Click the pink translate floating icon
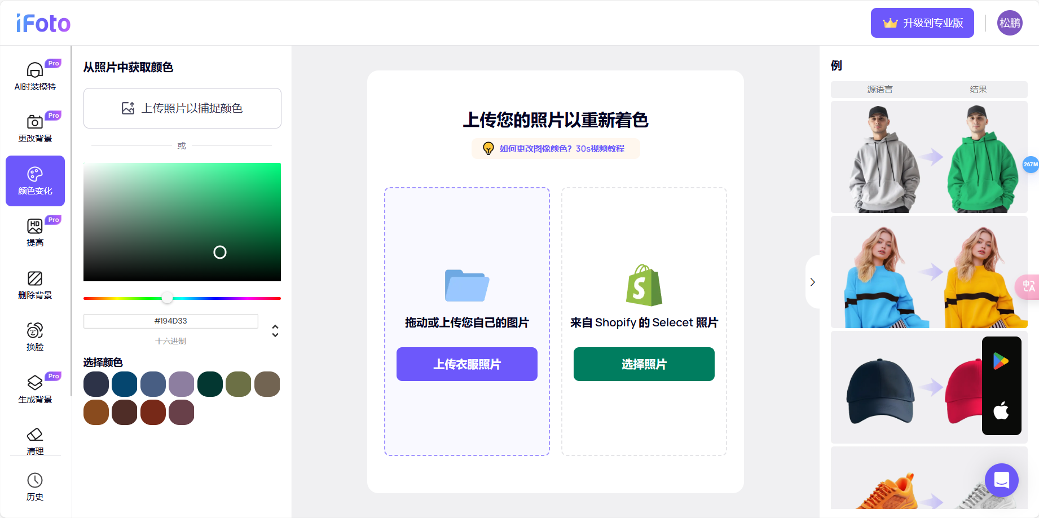 [x=1028, y=286]
